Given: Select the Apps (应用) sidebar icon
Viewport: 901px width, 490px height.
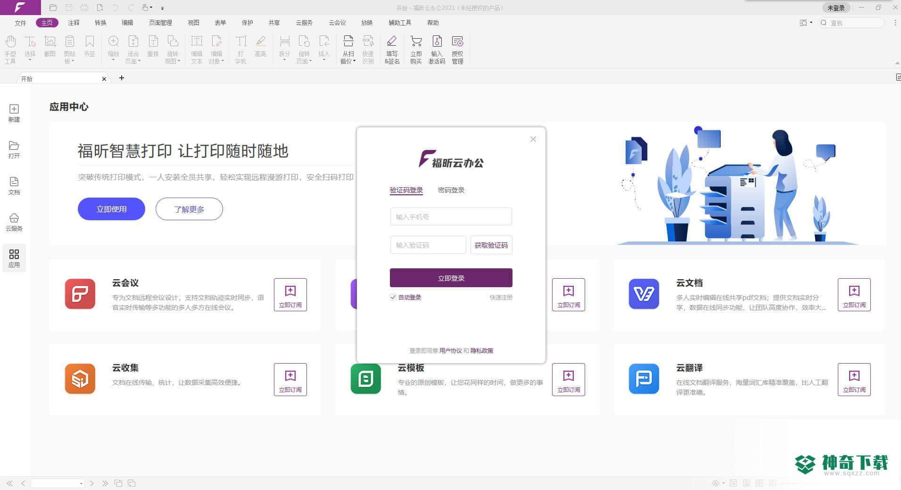Looking at the screenshot, I should (14, 258).
